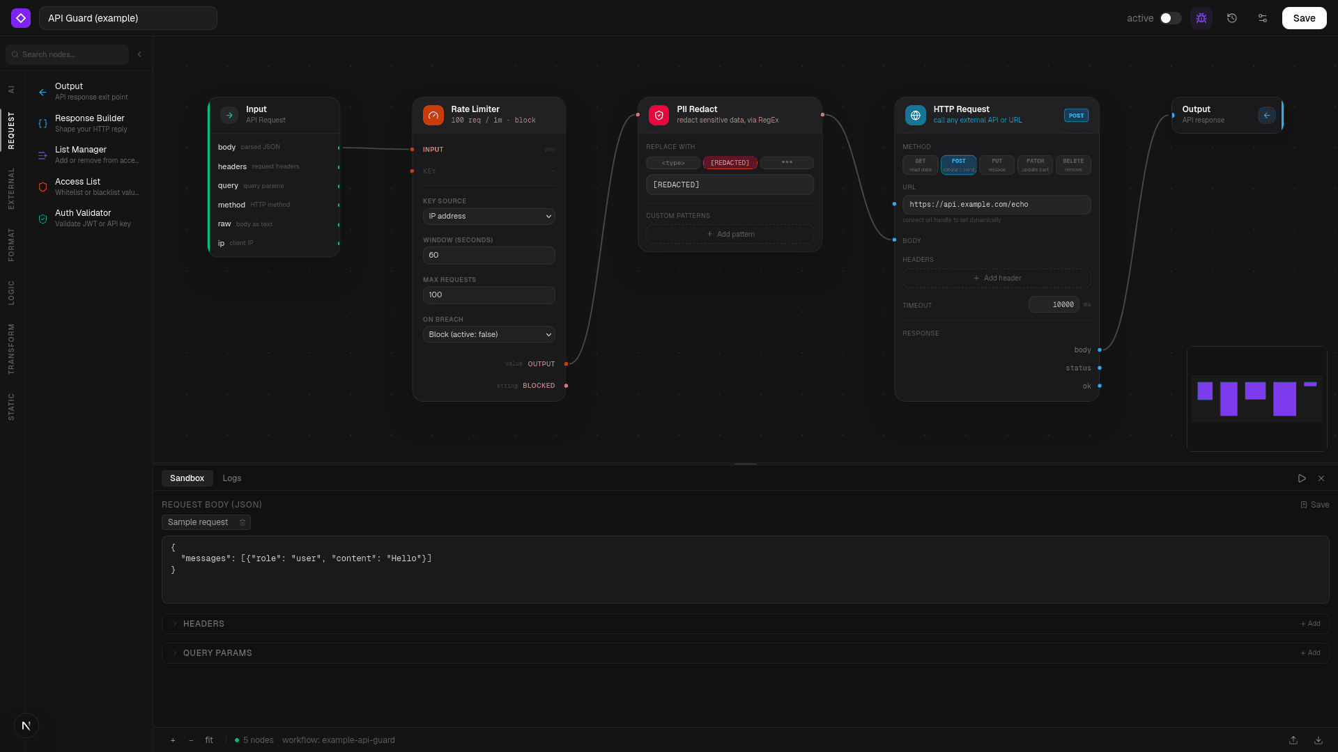Expand the QUERY PARAMS section
Image resolution: width=1338 pixels, height=752 pixels.
(745, 653)
